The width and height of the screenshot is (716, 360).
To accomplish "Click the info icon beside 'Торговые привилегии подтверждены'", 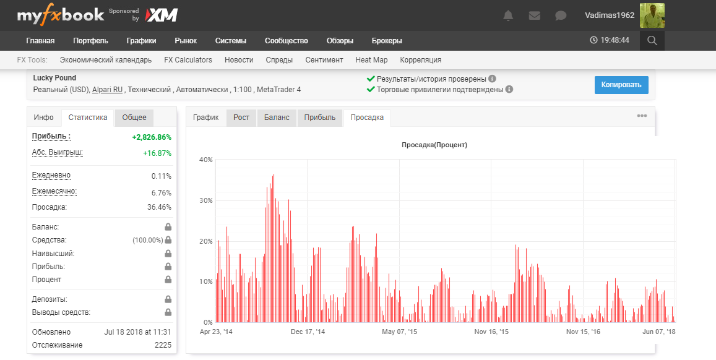I will pos(509,89).
